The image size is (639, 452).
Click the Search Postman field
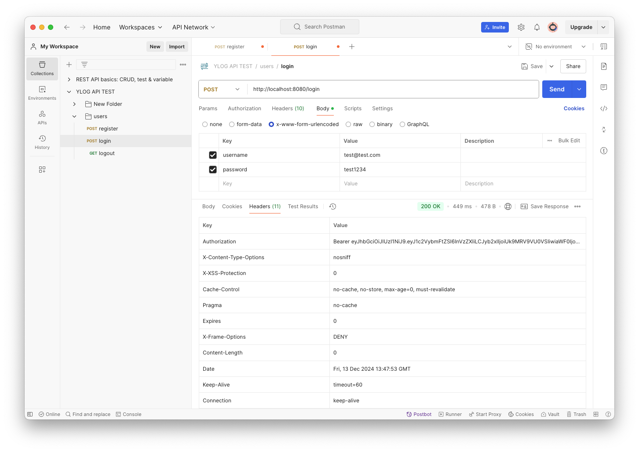pyautogui.click(x=320, y=27)
